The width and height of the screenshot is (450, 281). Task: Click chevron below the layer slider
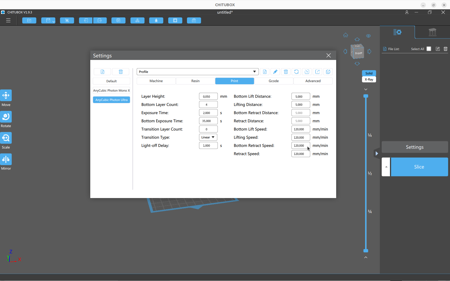click(366, 257)
